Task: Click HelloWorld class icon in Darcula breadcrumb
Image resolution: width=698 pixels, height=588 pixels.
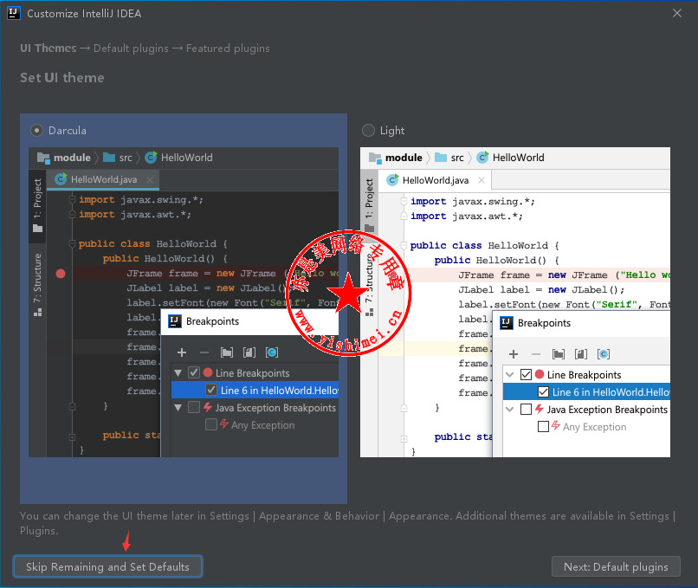Action: click(151, 158)
